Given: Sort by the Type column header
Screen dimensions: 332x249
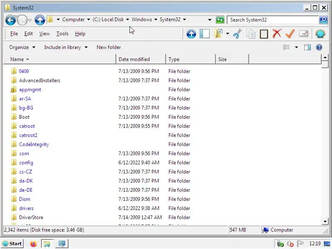Looking at the screenshot, I should point(191,59).
